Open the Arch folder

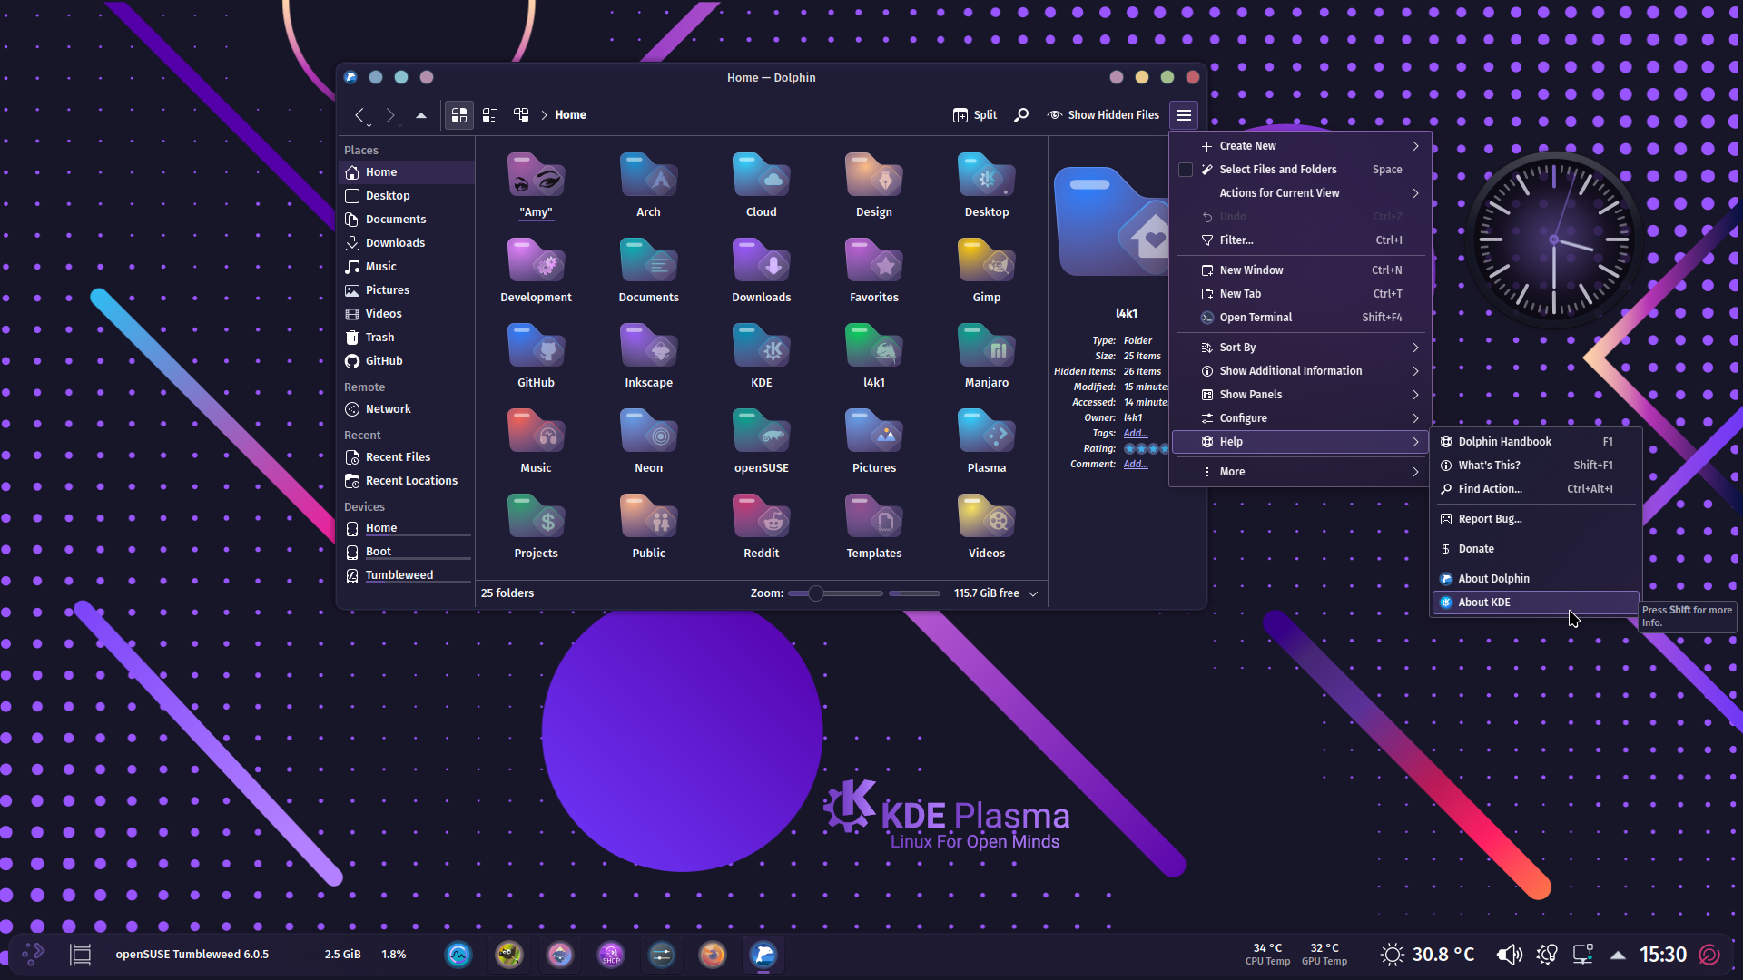pyautogui.click(x=648, y=186)
